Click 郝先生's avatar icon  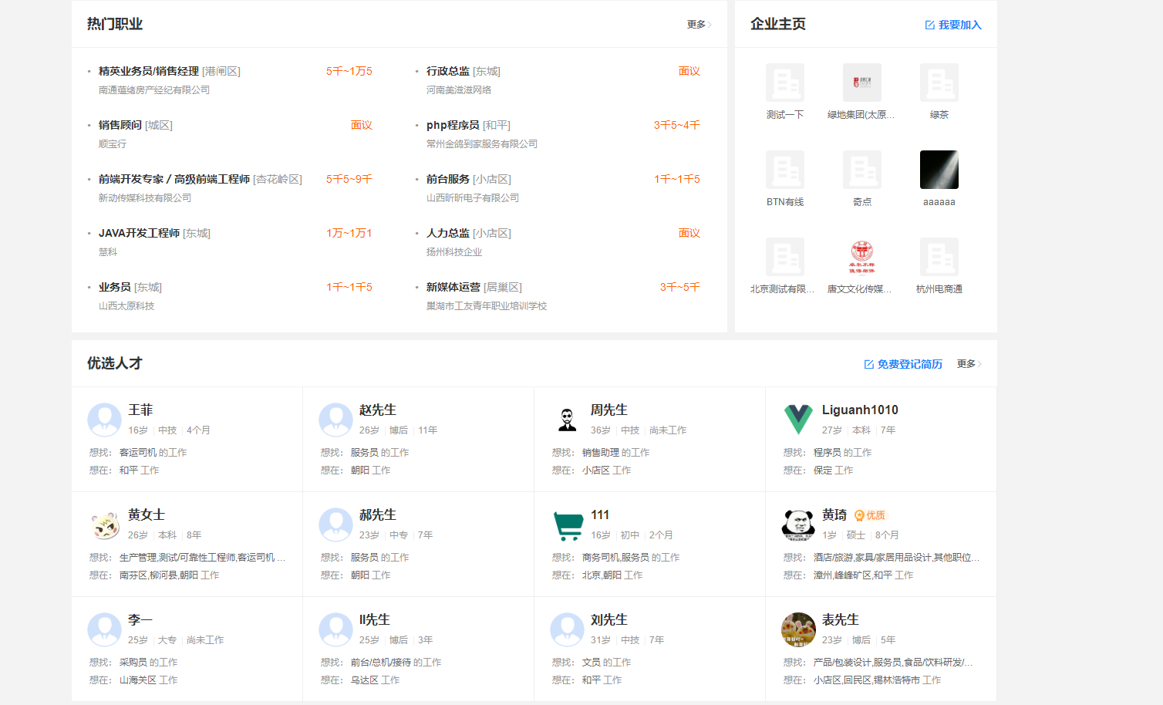tap(335, 525)
